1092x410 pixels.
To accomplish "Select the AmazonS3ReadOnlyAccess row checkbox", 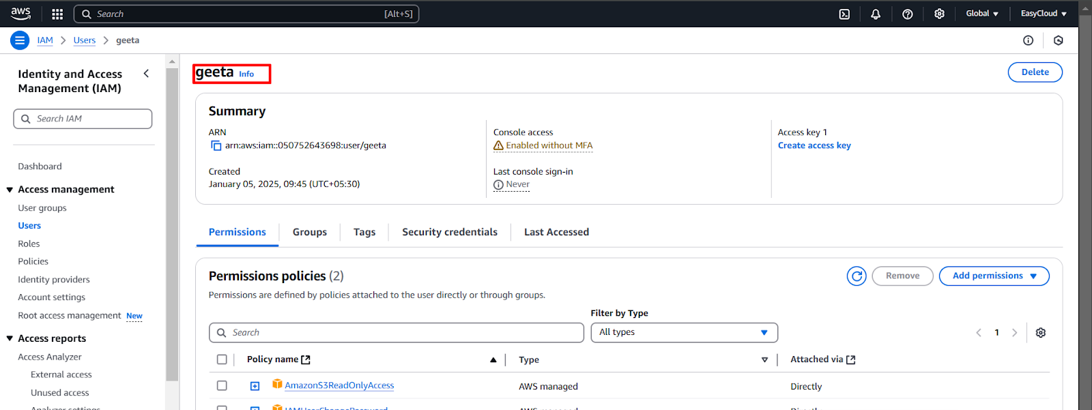I will point(222,385).
